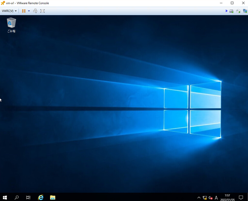Toggle the IME input mode 'A' indicator
Screen dimensions: 248x201
216,198
